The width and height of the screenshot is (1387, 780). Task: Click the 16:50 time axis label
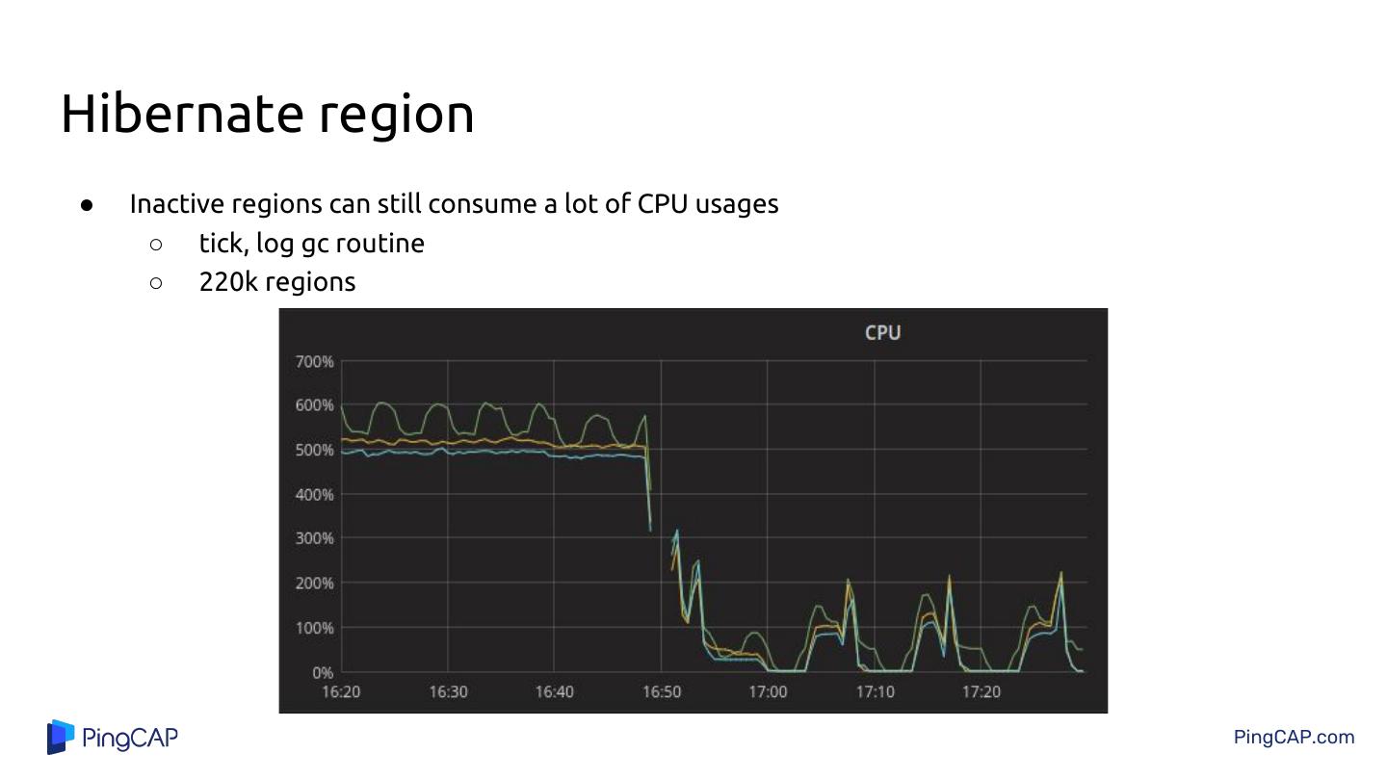(x=662, y=691)
